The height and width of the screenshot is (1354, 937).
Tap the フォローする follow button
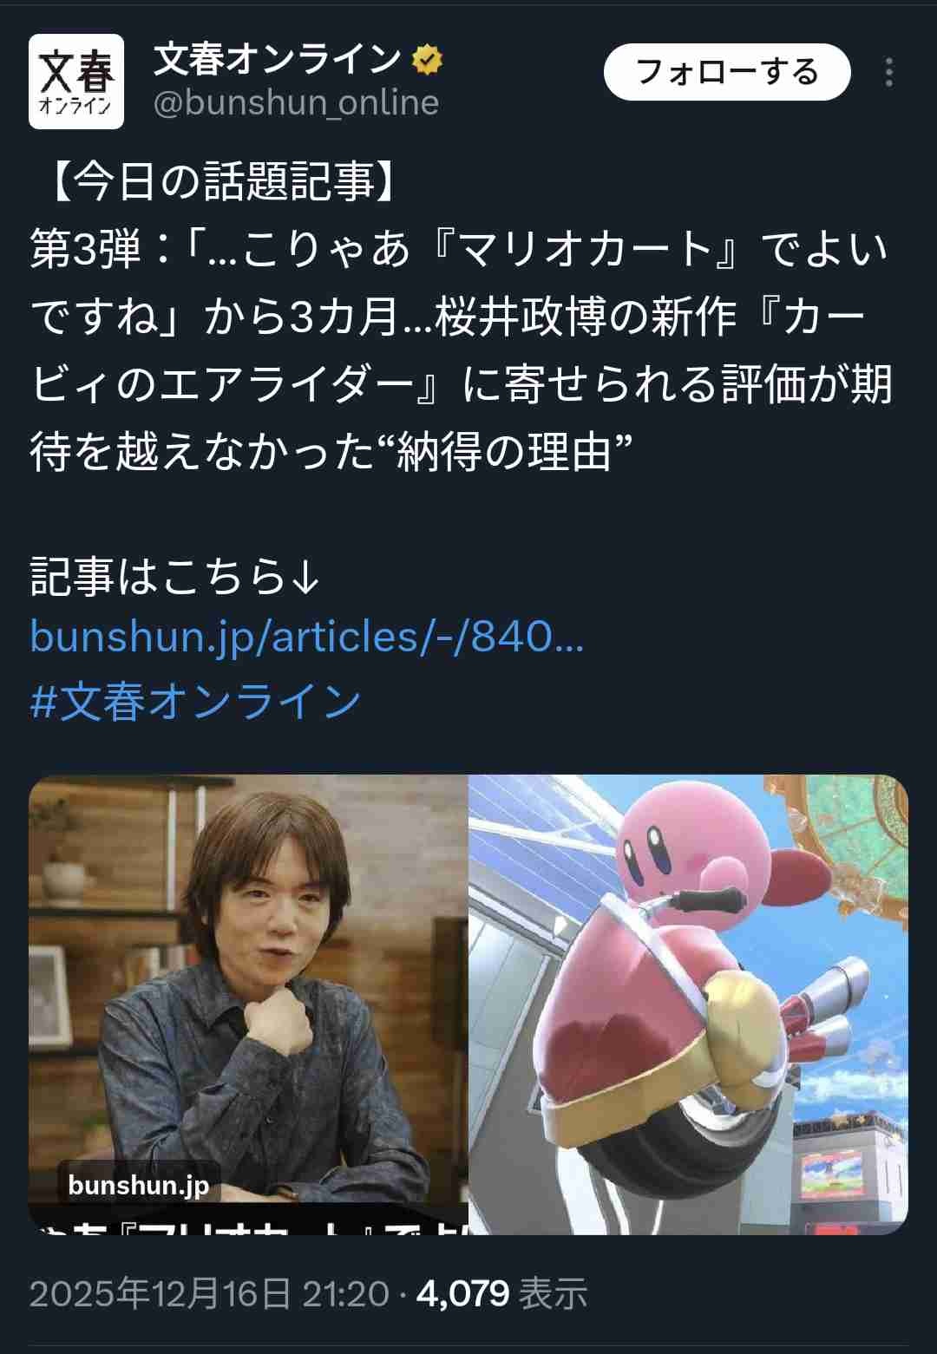[727, 72]
